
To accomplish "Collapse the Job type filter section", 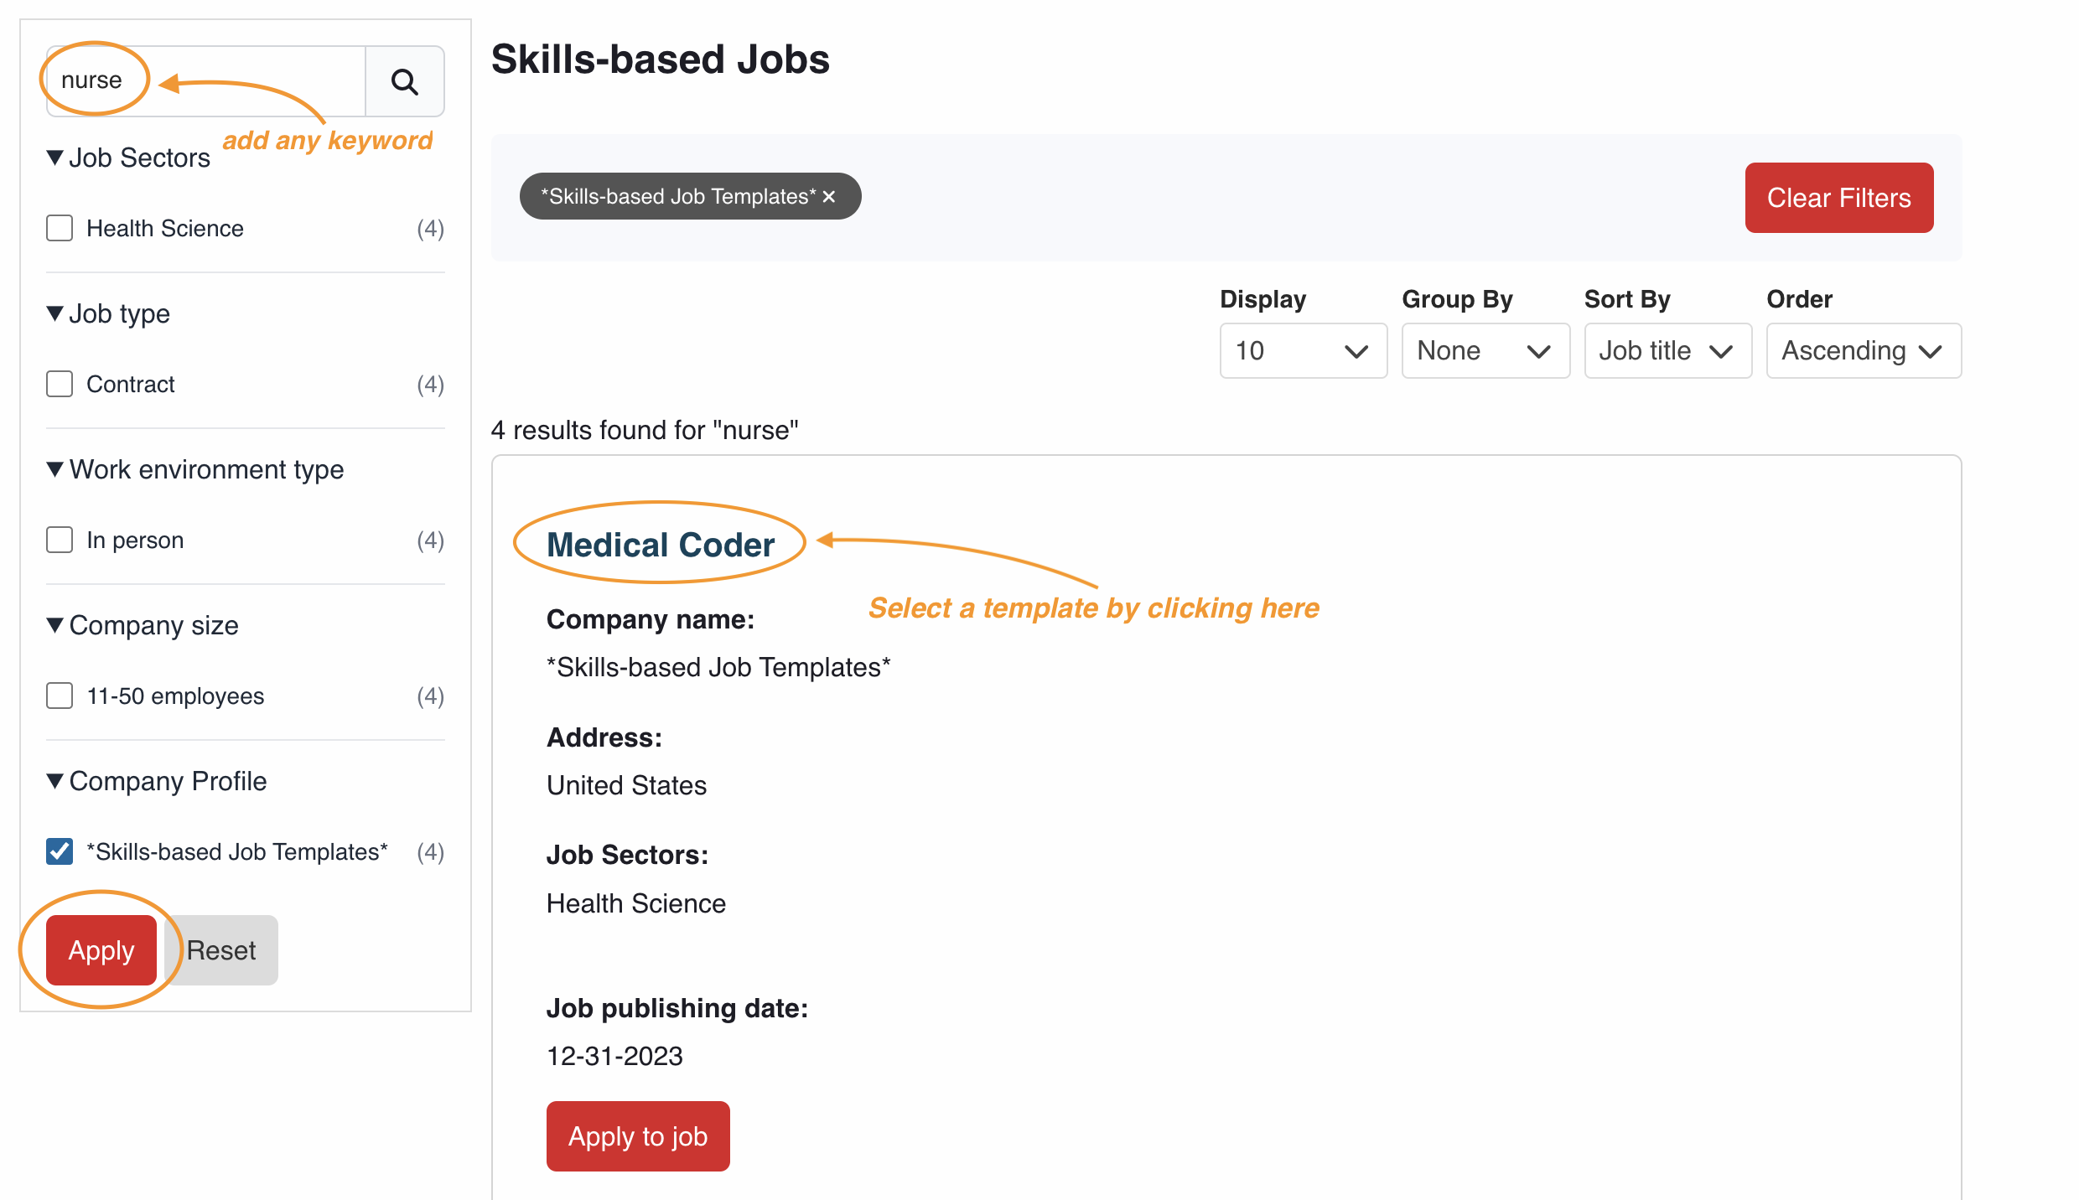I will tap(55, 313).
